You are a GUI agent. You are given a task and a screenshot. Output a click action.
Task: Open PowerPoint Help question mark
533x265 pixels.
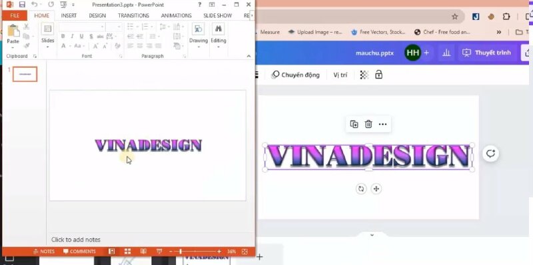tap(200, 5)
